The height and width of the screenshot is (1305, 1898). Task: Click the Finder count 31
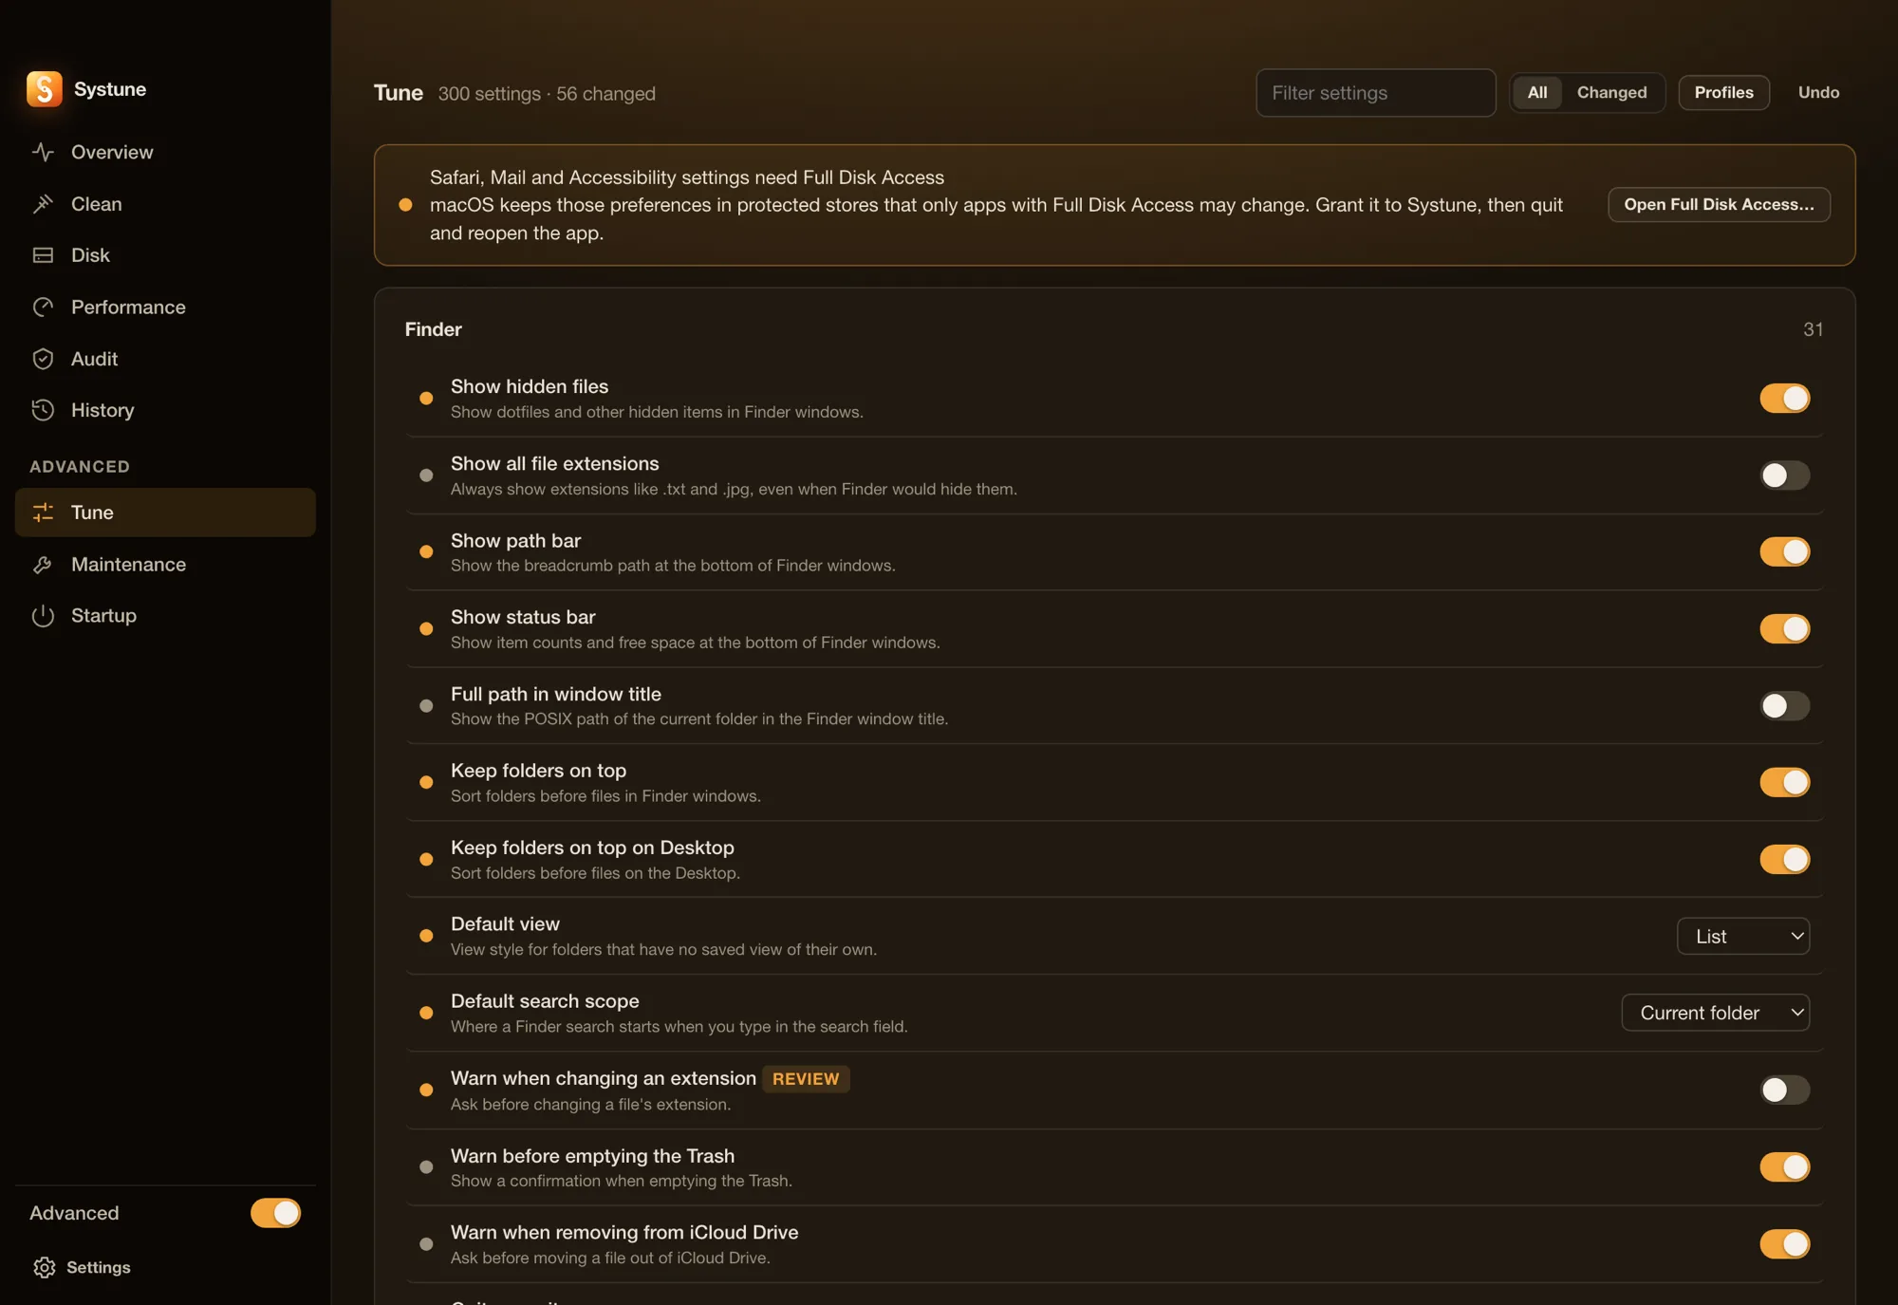point(1813,329)
